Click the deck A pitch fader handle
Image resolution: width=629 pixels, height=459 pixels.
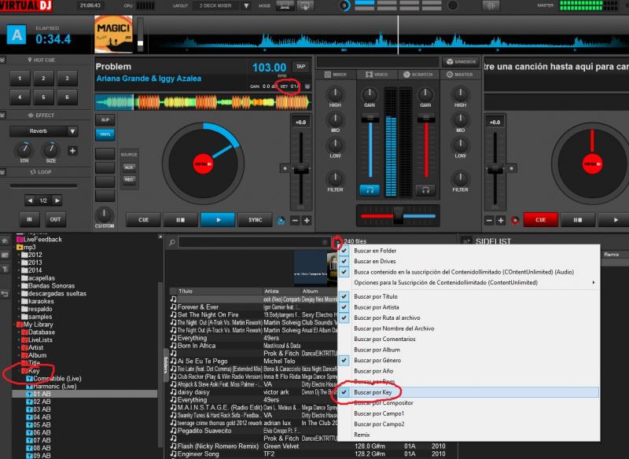pos(301,168)
